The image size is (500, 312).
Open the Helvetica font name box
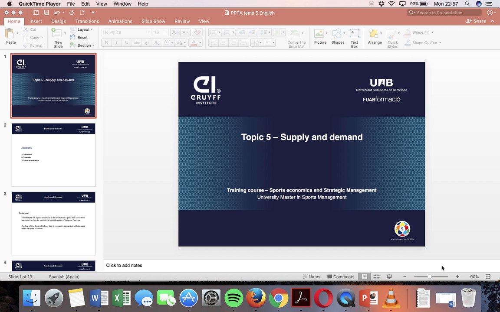click(x=126, y=32)
